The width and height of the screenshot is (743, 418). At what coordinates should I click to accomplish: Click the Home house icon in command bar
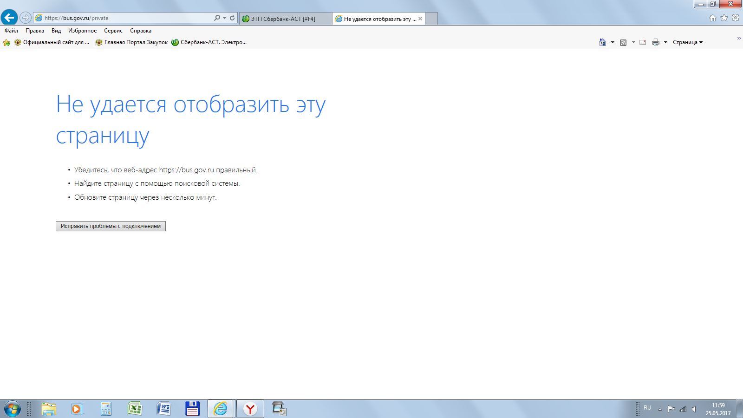tap(602, 42)
